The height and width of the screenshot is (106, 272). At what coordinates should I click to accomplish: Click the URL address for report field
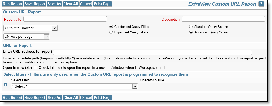(x=152, y=52)
